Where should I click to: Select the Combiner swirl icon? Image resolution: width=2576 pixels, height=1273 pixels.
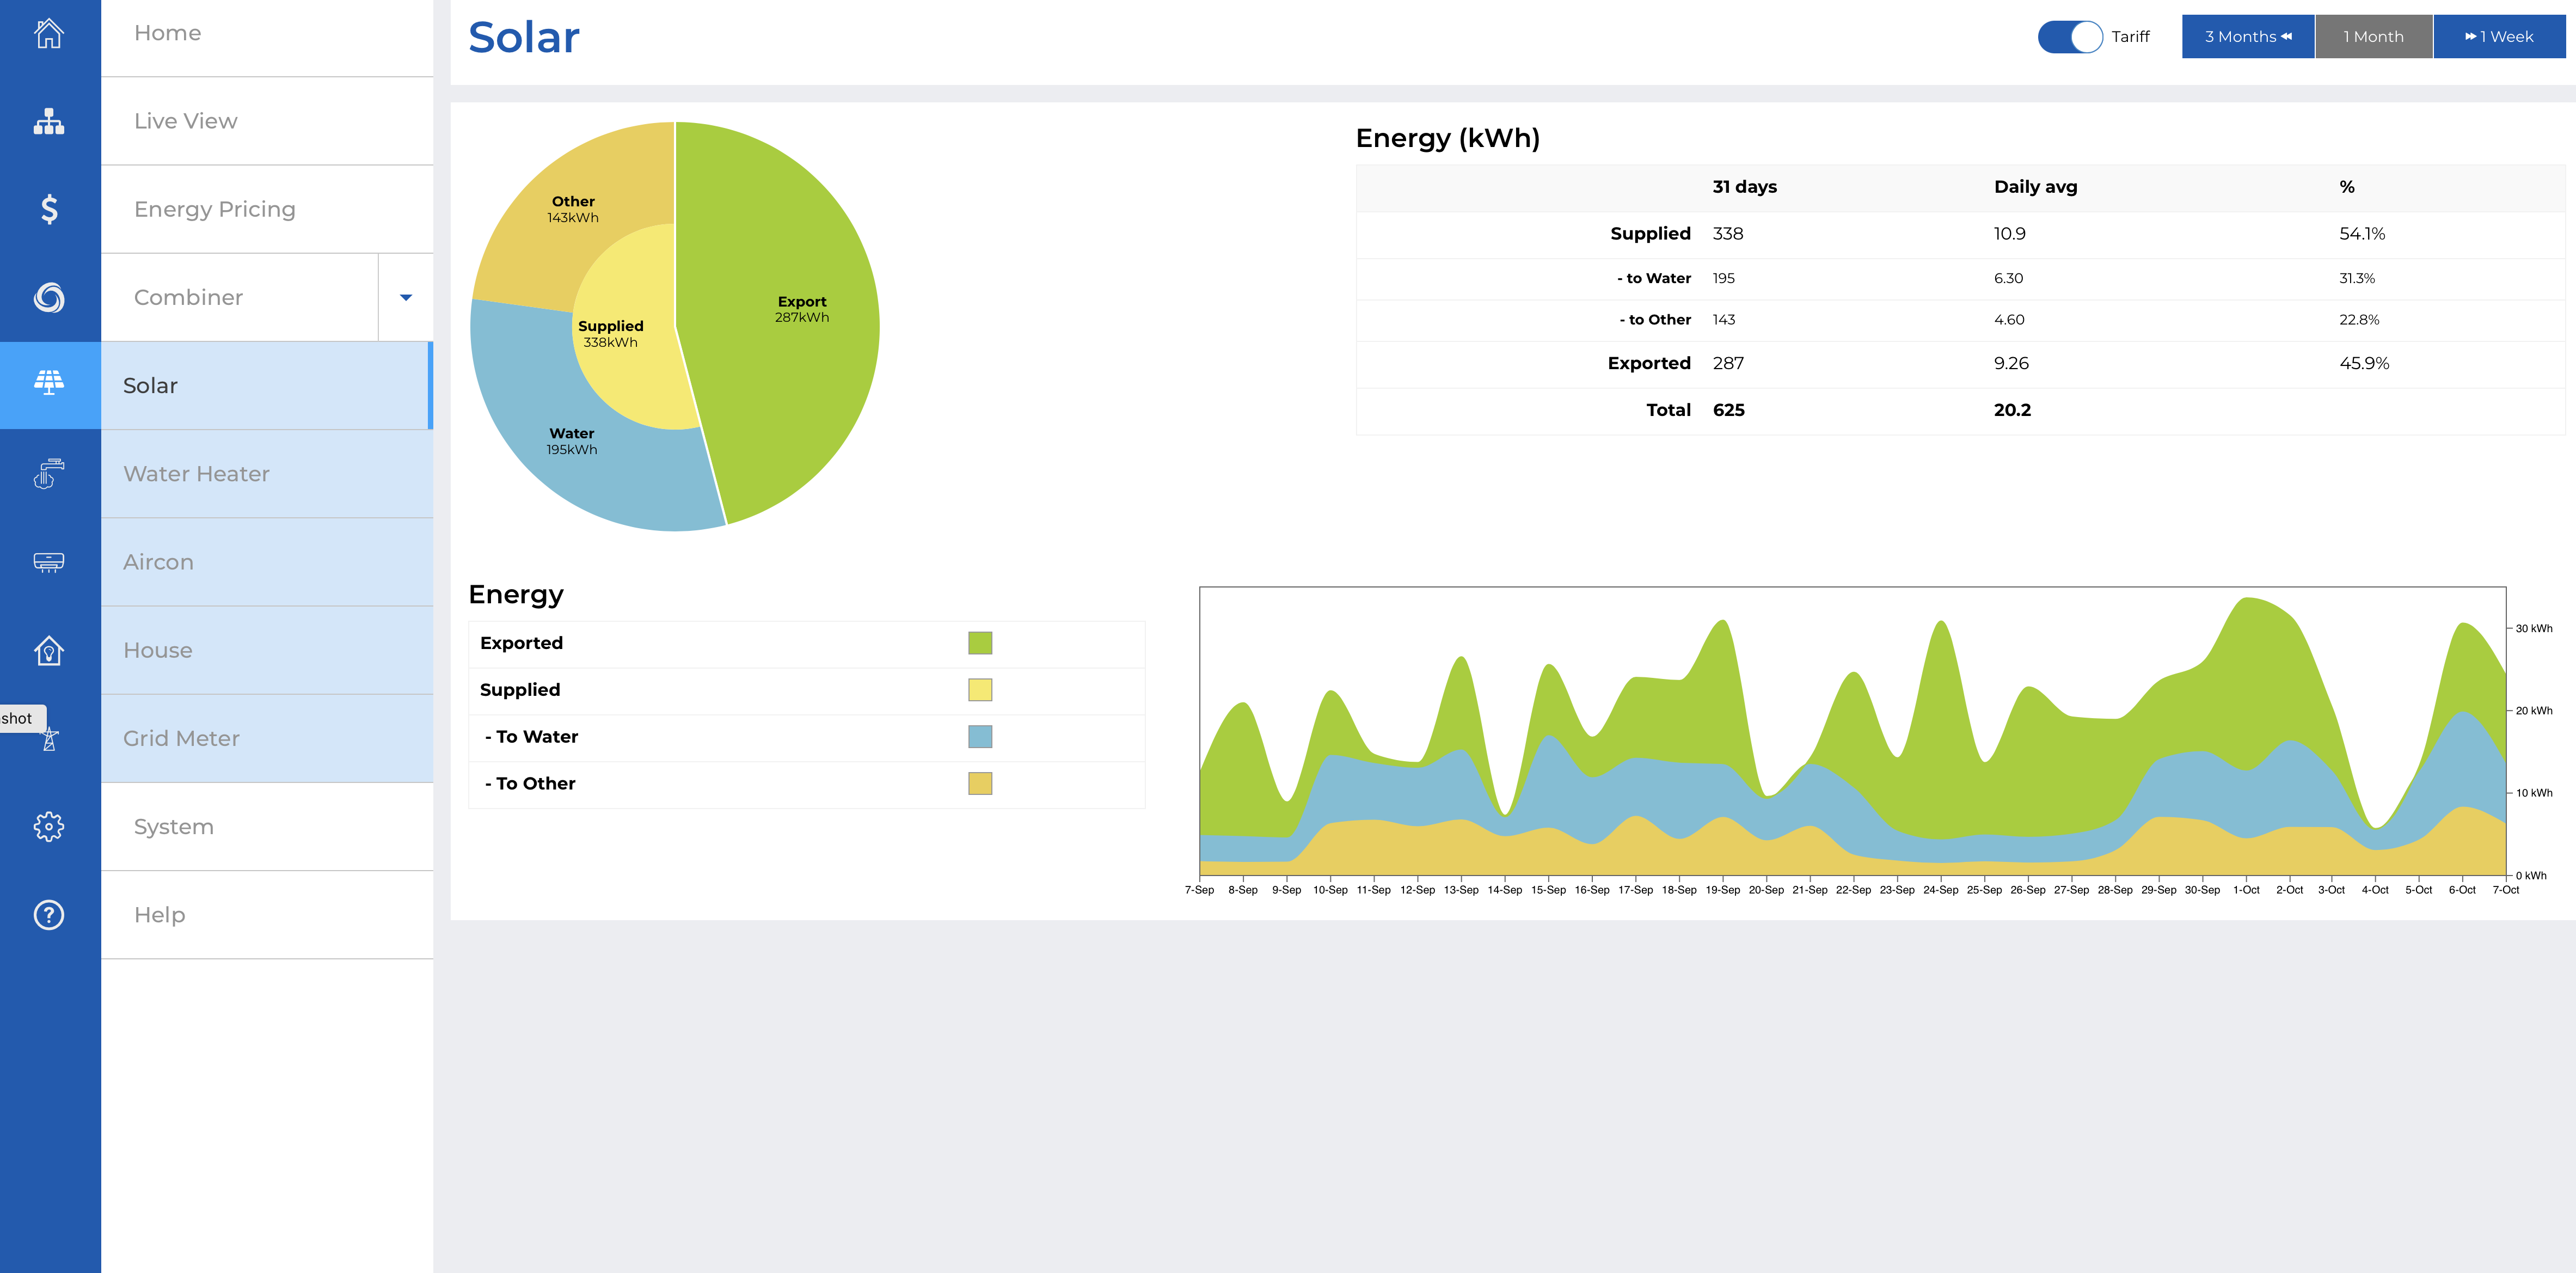pos(49,297)
